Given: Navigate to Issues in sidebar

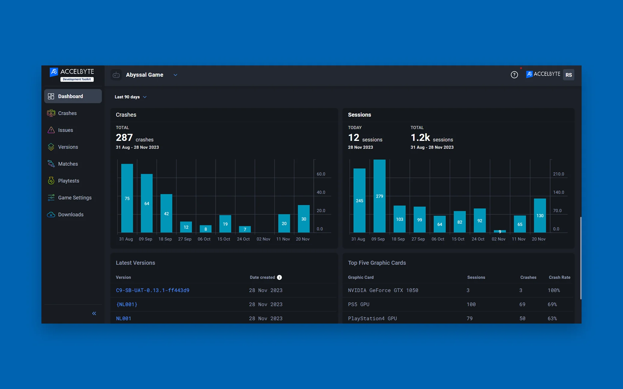Looking at the screenshot, I should point(73,130).
